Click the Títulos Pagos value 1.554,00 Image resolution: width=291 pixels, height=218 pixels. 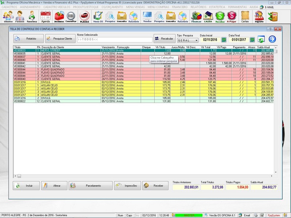[238, 187]
